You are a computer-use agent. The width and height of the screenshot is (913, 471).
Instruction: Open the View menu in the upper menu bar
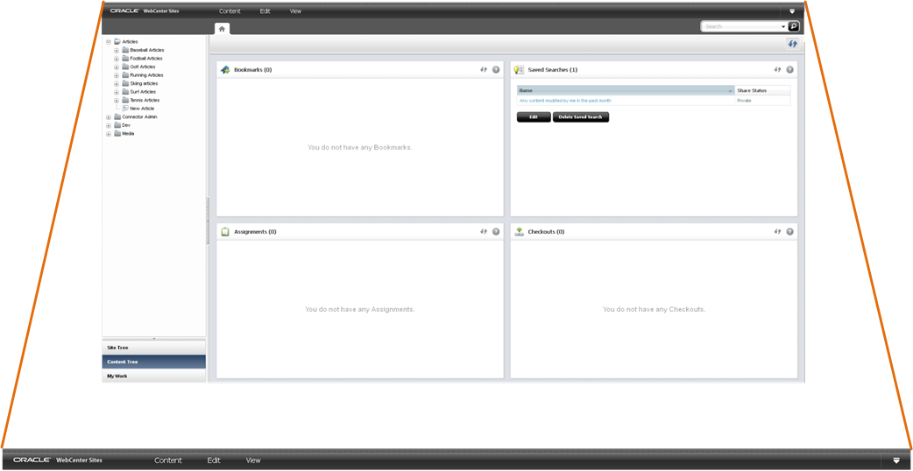tap(295, 11)
